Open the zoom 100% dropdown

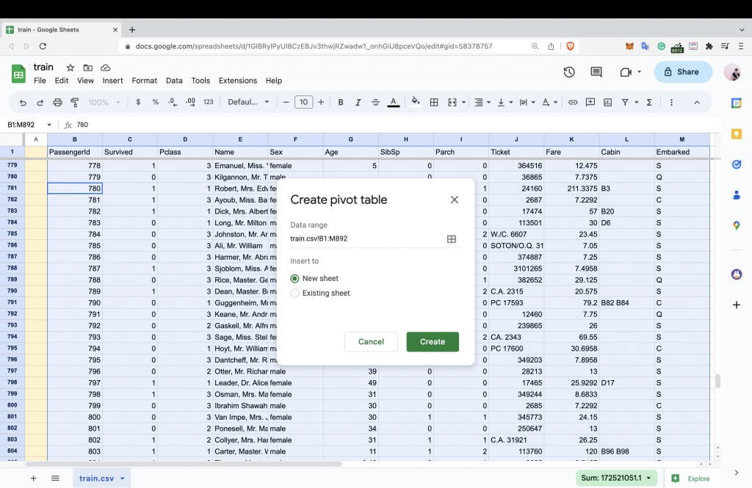(x=104, y=102)
